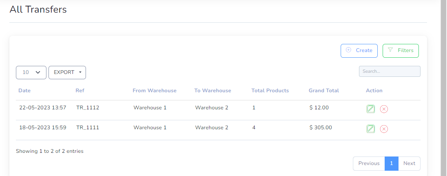Click the funnel icon in Filters button
Viewport: 447px width, 176px height.
(390, 50)
